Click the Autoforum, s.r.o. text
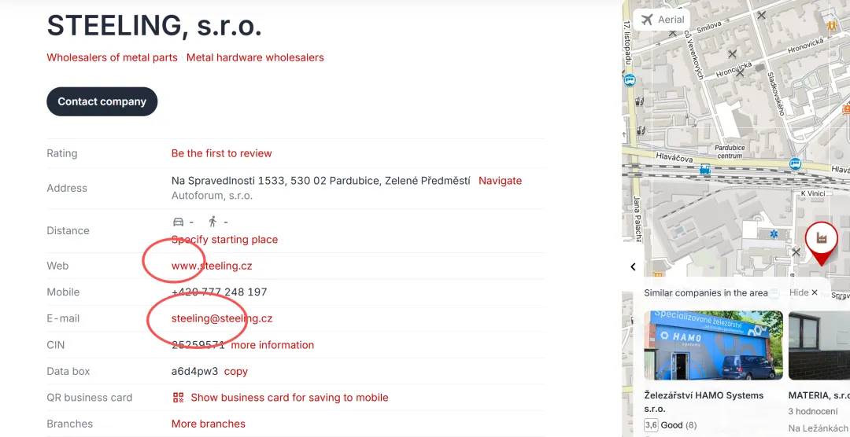 click(x=212, y=196)
